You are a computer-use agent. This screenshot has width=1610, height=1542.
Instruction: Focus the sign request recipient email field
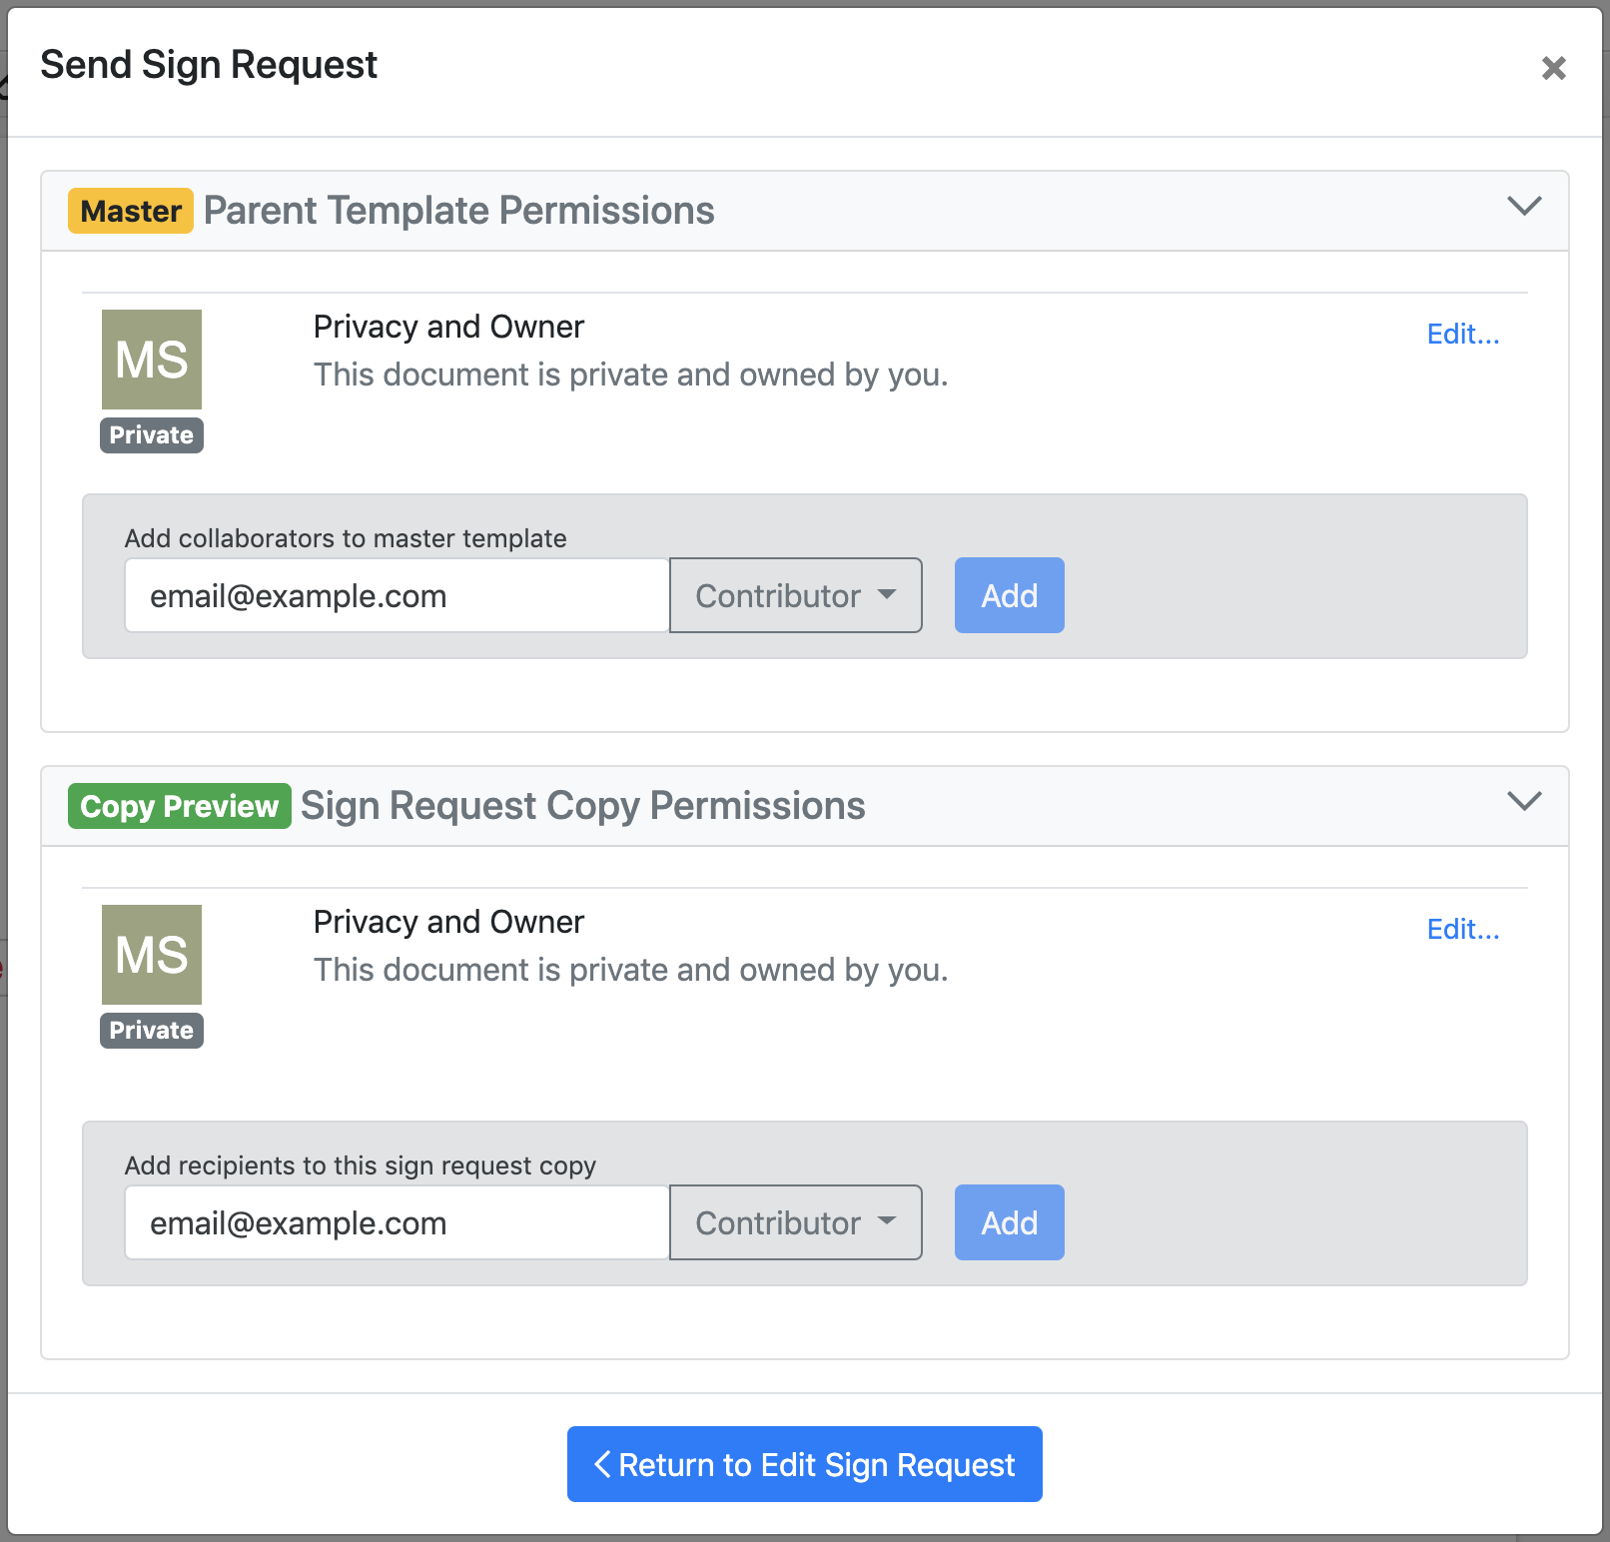pos(397,1223)
